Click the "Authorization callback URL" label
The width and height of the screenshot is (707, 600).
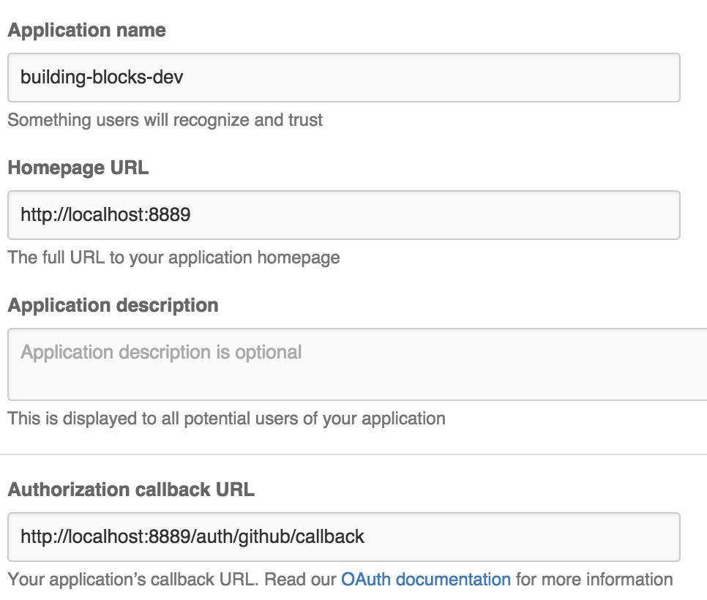(132, 490)
